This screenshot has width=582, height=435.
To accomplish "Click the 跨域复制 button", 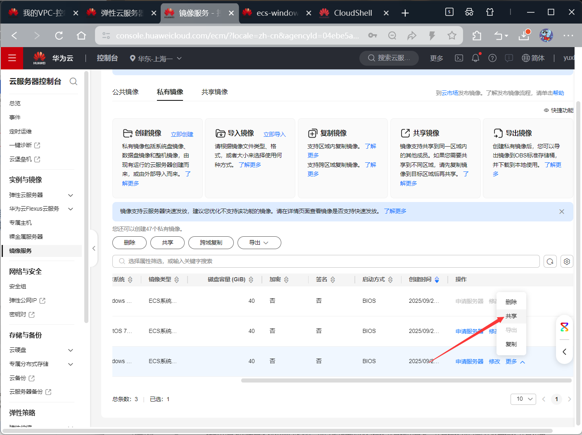I will [x=211, y=243].
